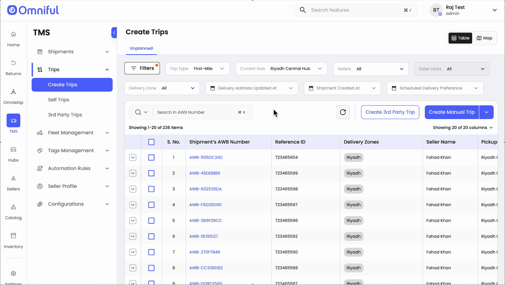505x285 pixels.
Task: Collapse the TMS side panel arrow
Action: tap(114, 33)
